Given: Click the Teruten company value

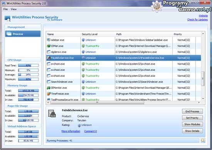Looking at the screenshot, I should click(82, 120).
